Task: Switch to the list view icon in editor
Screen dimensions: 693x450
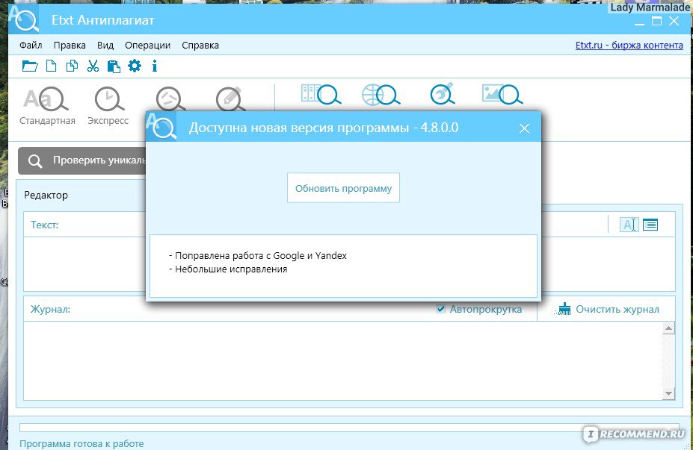Action: pyautogui.click(x=650, y=225)
